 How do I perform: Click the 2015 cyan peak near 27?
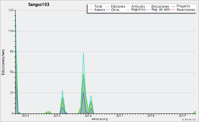(x=62, y=90)
